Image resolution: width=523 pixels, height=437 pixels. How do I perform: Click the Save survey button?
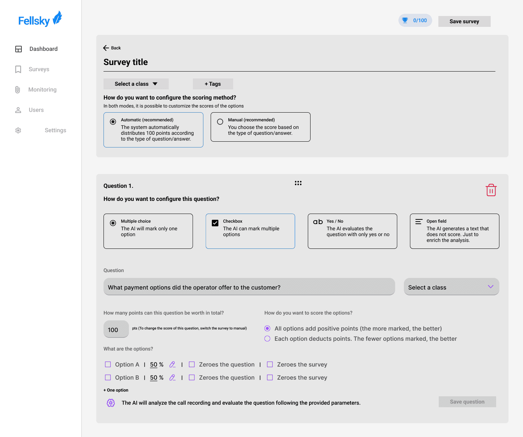click(465, 21)
